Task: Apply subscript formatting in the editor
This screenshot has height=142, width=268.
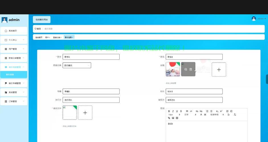Action: point(217,111)
